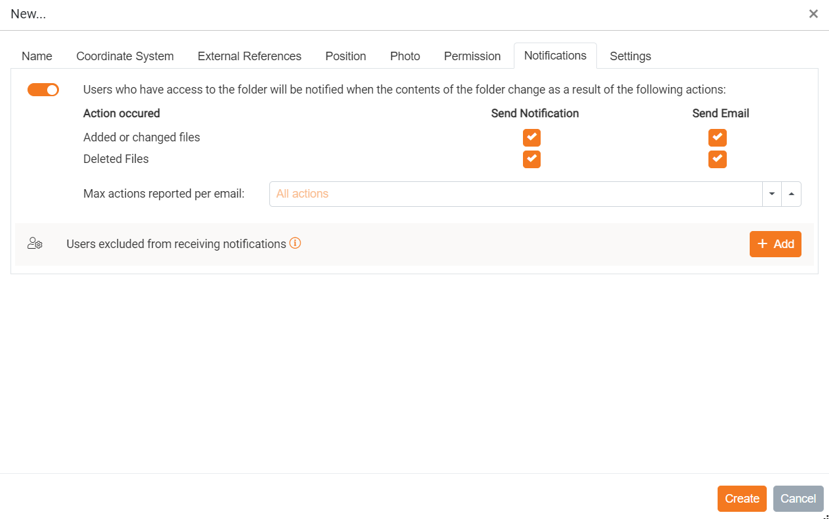Switch to the Name tab

click(x=37, y=56)
